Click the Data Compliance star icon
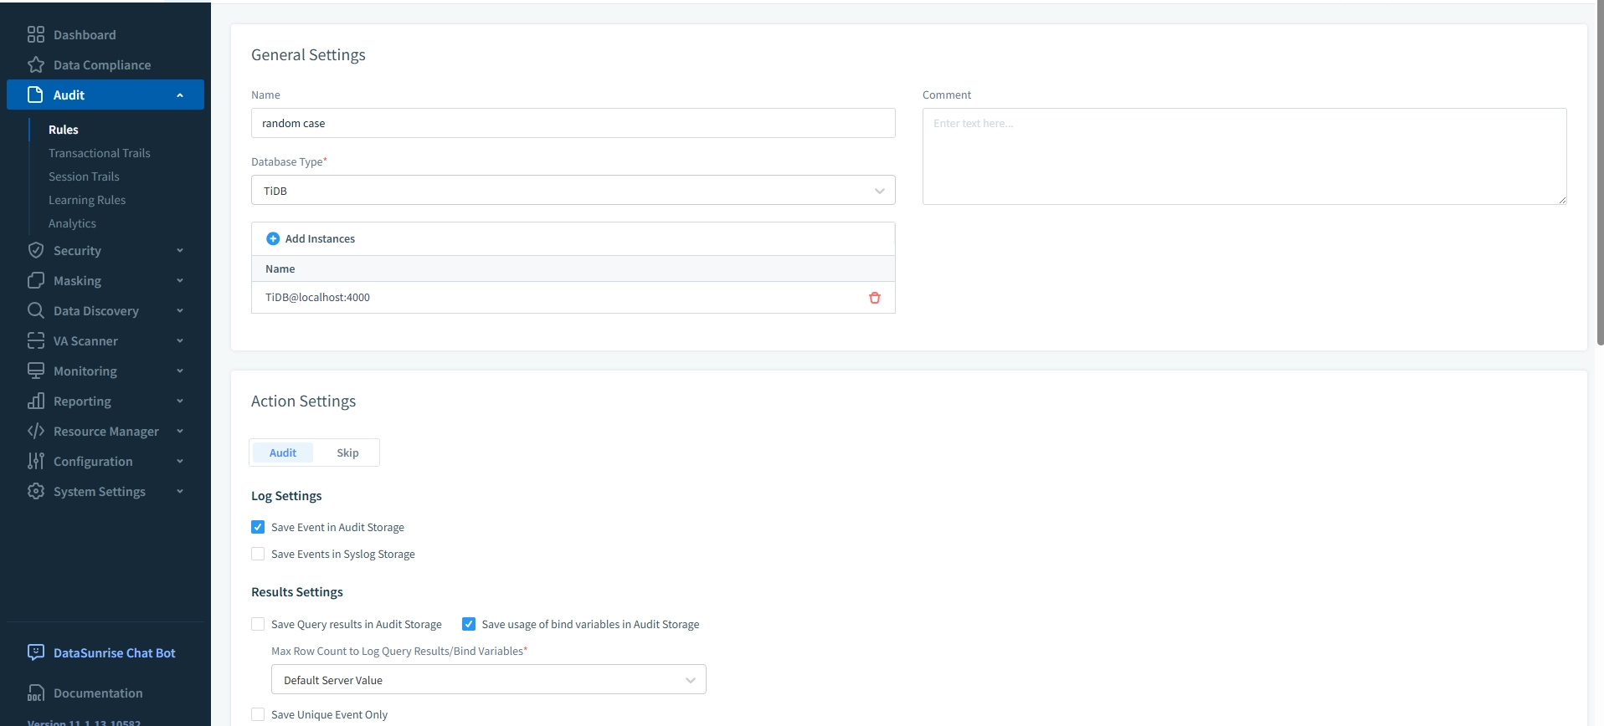Image resolution: width=1604 pixels, height=726 pixels. [35, 64]
